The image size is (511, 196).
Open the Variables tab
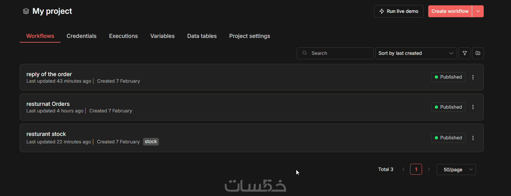pyautogui.click(x=162, y=36)
